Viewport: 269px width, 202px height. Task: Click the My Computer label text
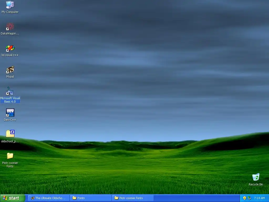(10, 12)
